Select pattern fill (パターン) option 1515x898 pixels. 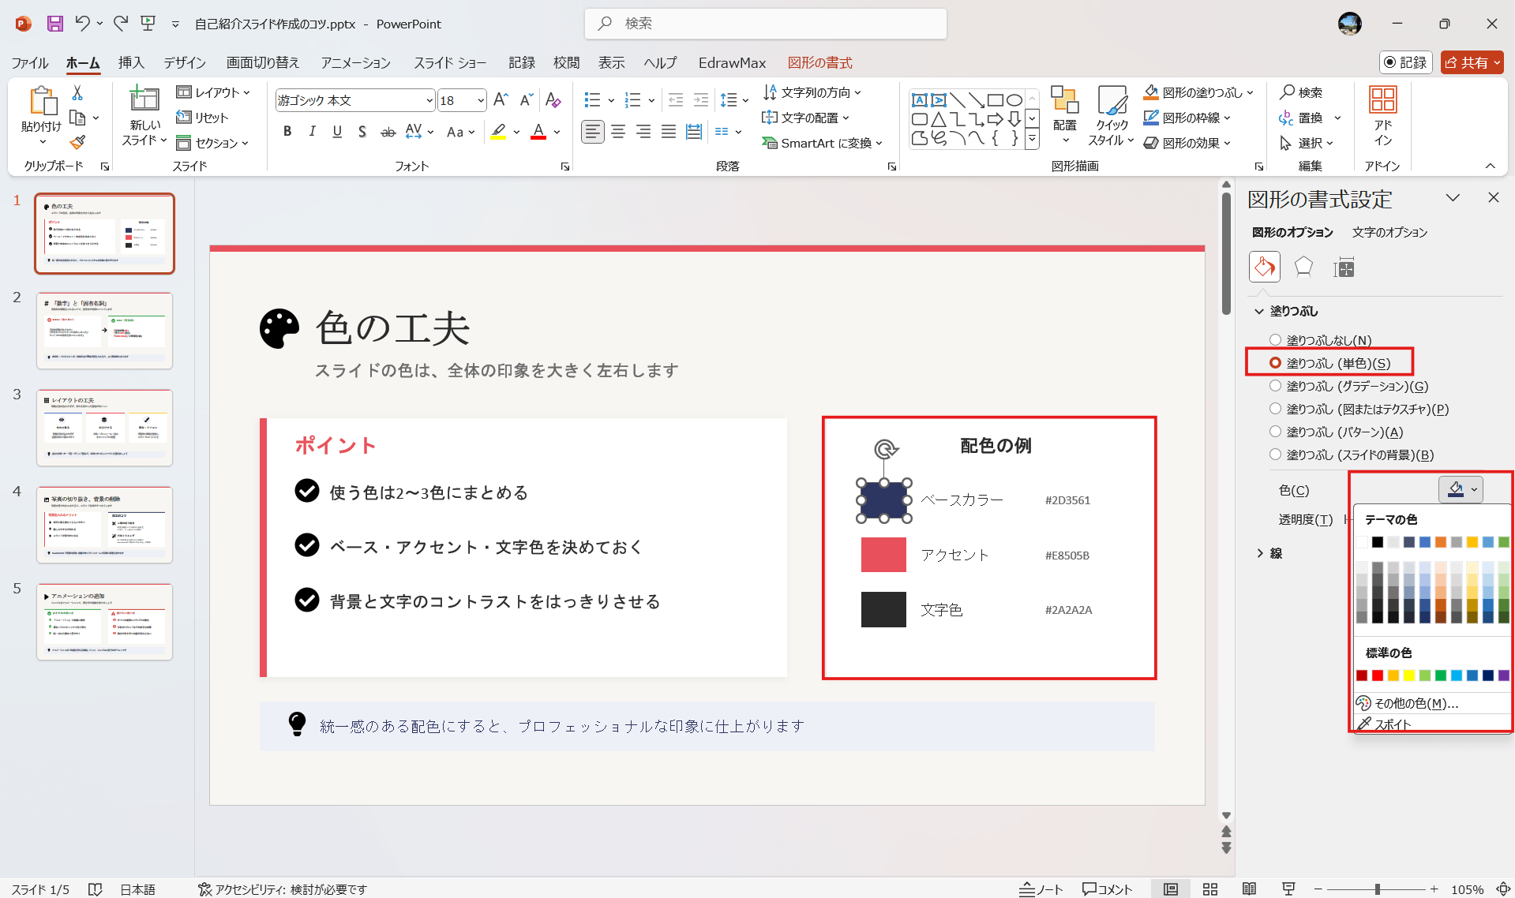pos(1275,432)
